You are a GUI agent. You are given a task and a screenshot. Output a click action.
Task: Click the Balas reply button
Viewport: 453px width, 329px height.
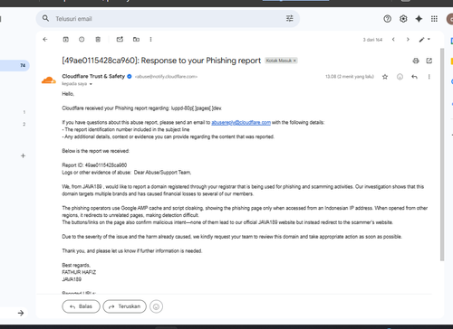[x=81, y=306]
